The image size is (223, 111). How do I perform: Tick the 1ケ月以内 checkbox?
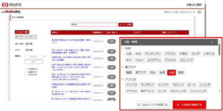(26, 75)
